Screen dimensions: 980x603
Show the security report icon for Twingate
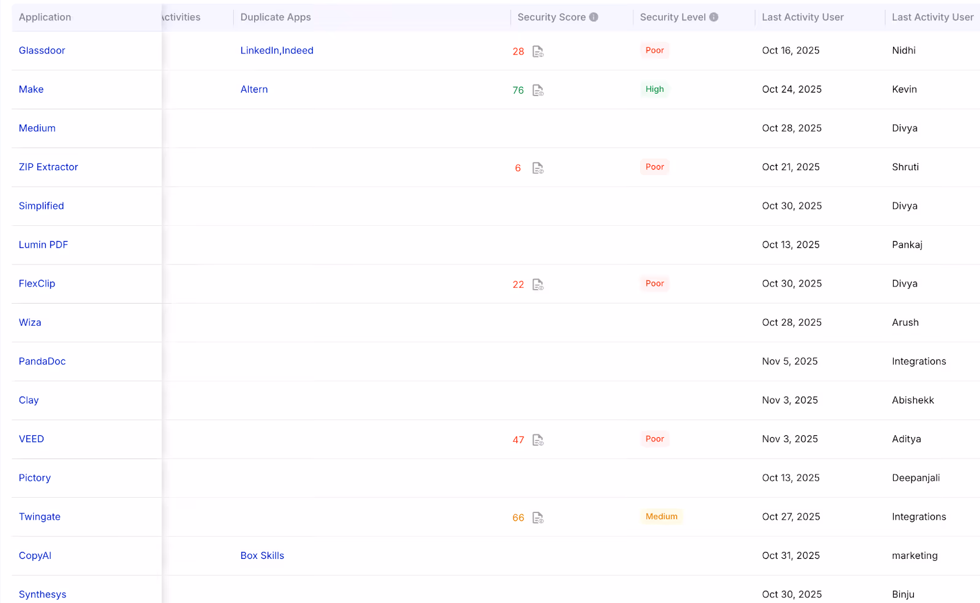tap(538, 518)
